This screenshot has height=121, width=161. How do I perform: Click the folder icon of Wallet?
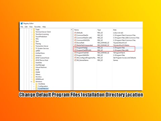tap(34, 72)
